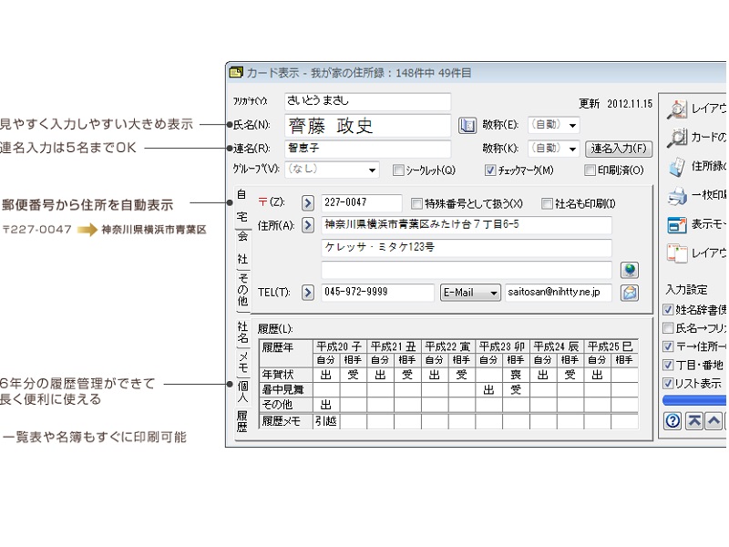This screenshot has width=729, height=547.
Task: Click the display mode window icon
Action: (x=676, y=224)
